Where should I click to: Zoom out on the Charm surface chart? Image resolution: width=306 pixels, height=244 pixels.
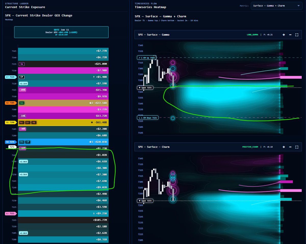[290, 147]
